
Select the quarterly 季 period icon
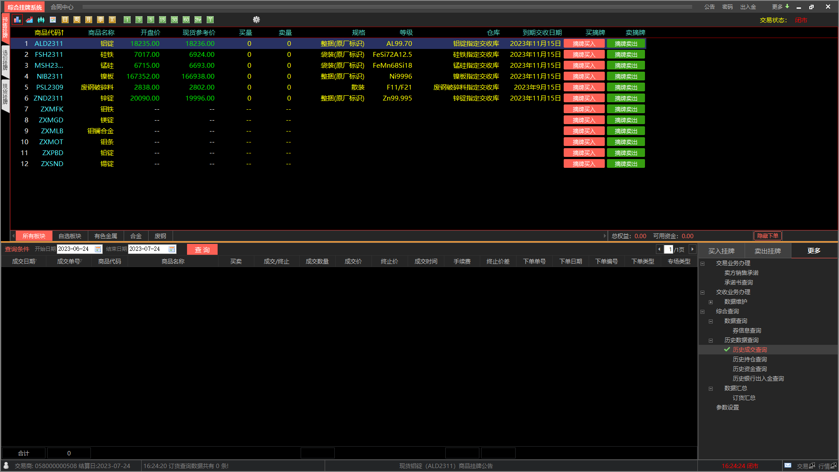pos(101,20)
